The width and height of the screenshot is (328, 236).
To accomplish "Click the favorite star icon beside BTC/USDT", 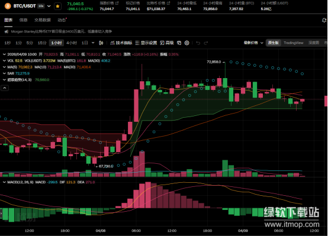I will 57,7.
